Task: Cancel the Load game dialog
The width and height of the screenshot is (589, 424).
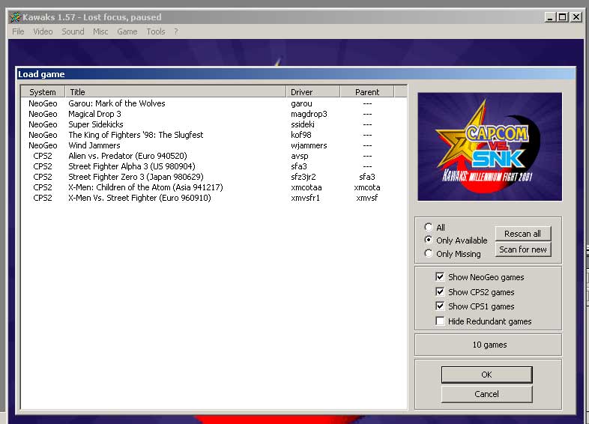Action: 486,394
